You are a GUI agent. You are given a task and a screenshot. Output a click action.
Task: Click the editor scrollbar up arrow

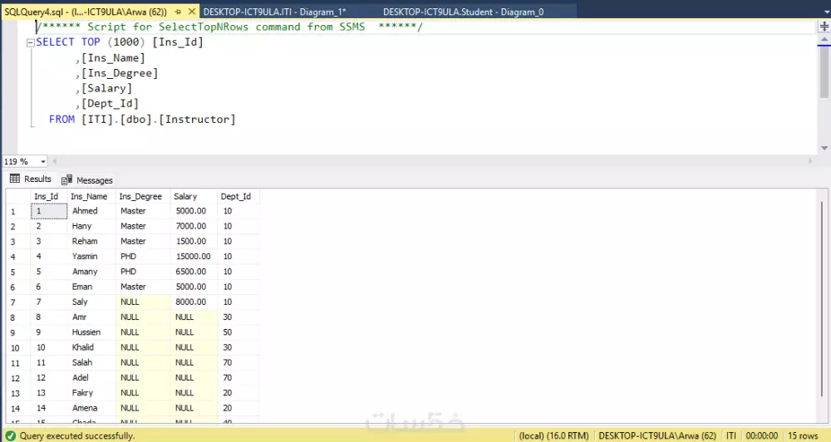point(824,40)
